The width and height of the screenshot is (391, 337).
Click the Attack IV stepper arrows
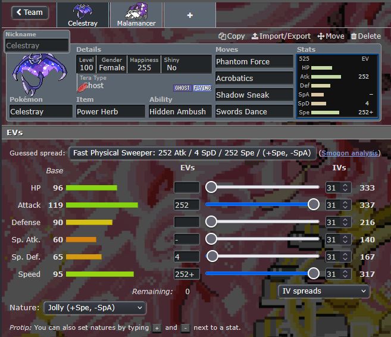click(345, 205)
